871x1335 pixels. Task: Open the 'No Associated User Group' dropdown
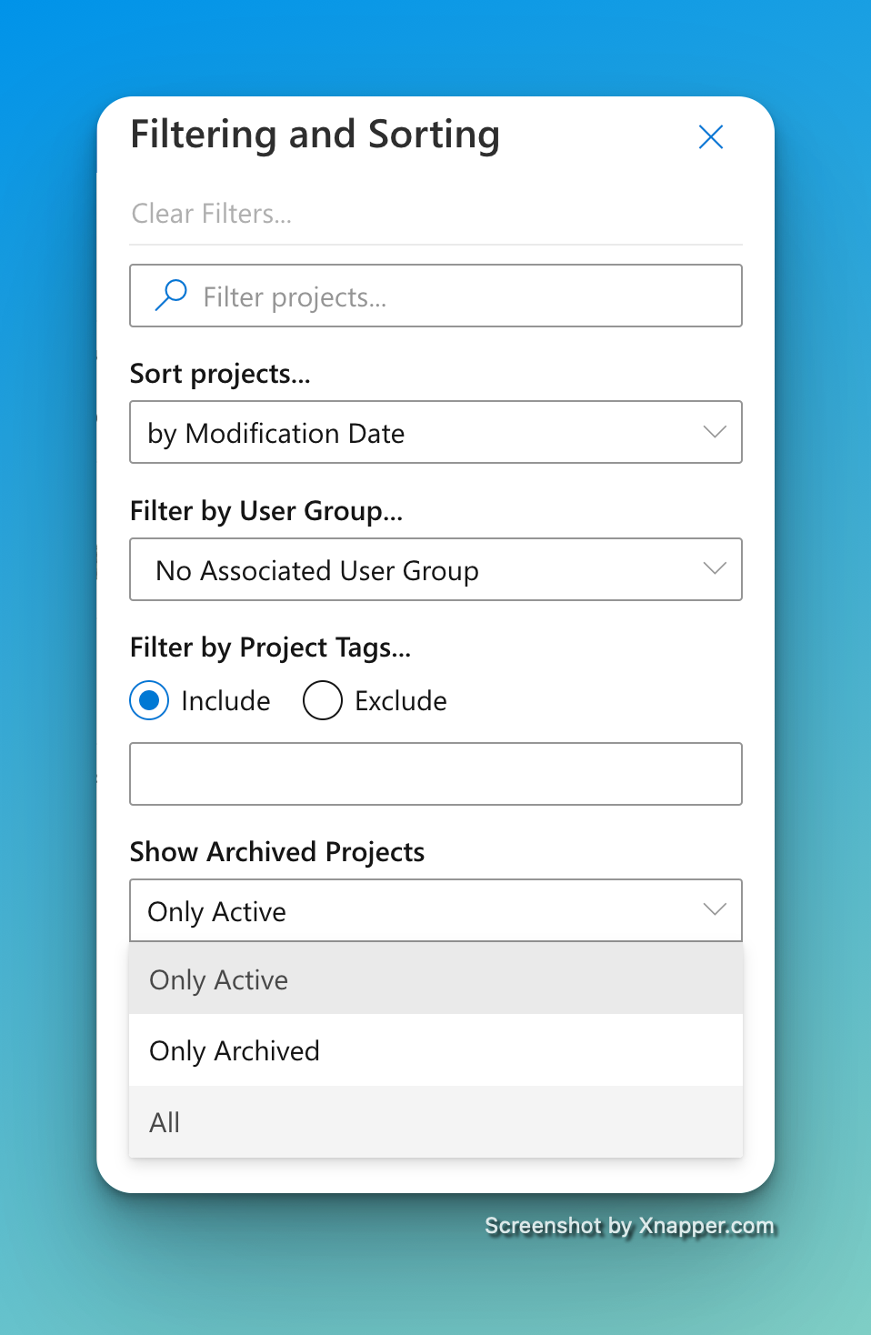point(435,569)
